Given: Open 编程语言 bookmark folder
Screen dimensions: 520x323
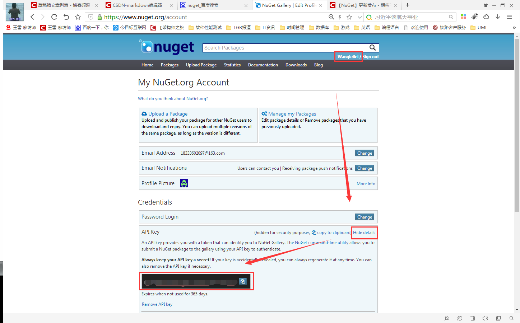Looking at the screenshot, I should (x=386, y=28).
